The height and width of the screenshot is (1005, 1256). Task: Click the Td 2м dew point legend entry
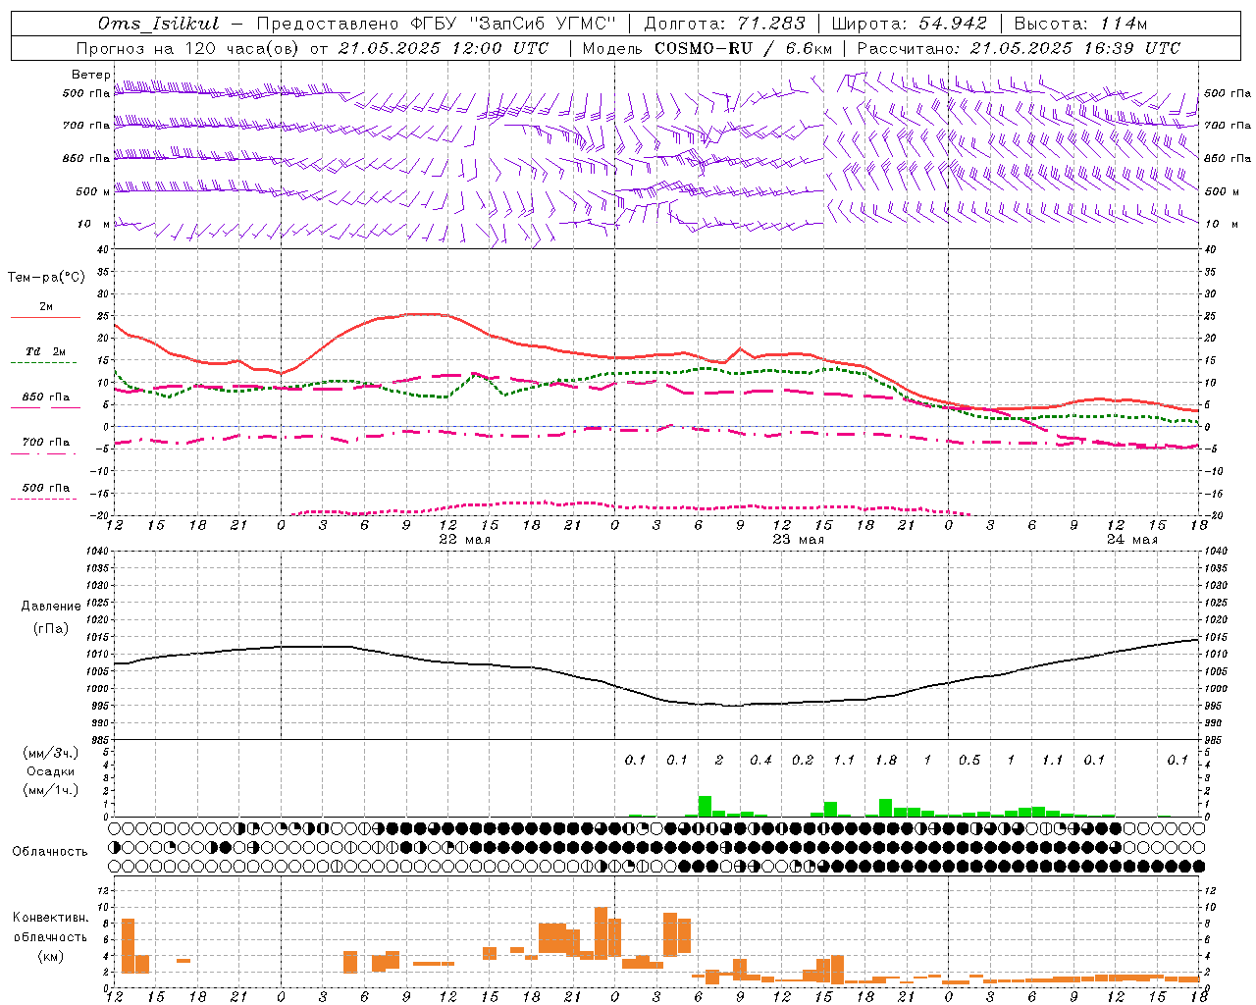[x=45, y=351]
